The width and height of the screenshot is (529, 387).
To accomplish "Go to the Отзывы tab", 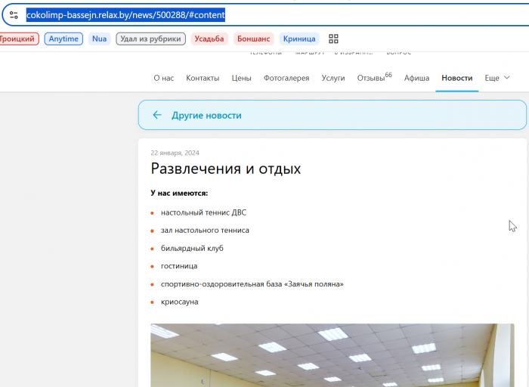I will (375, 77).
